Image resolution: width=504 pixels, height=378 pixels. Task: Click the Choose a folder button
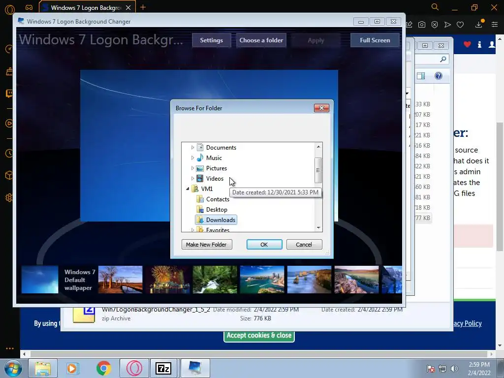[261, 40]
